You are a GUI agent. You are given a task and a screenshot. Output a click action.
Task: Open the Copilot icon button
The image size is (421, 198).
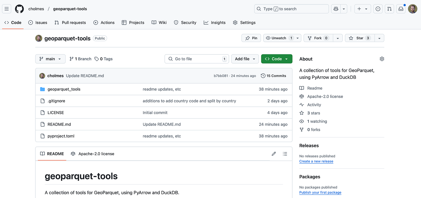(336, 9)
